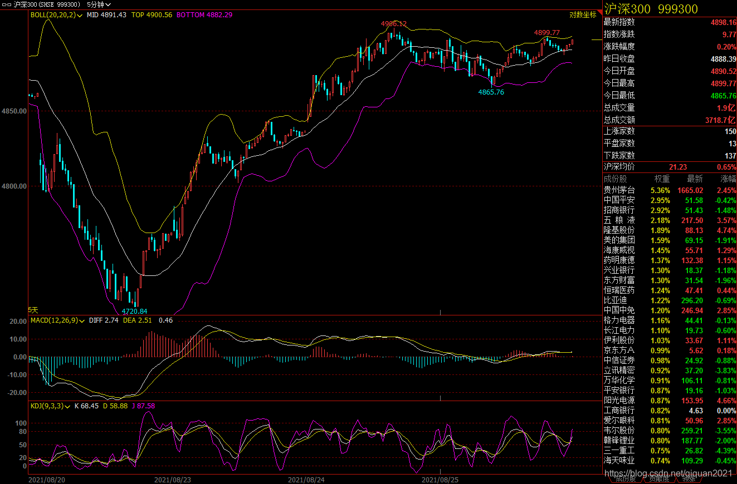Select the 平安银行 stock row
This screenshot has height=484, width=737.
pos(670,391)
